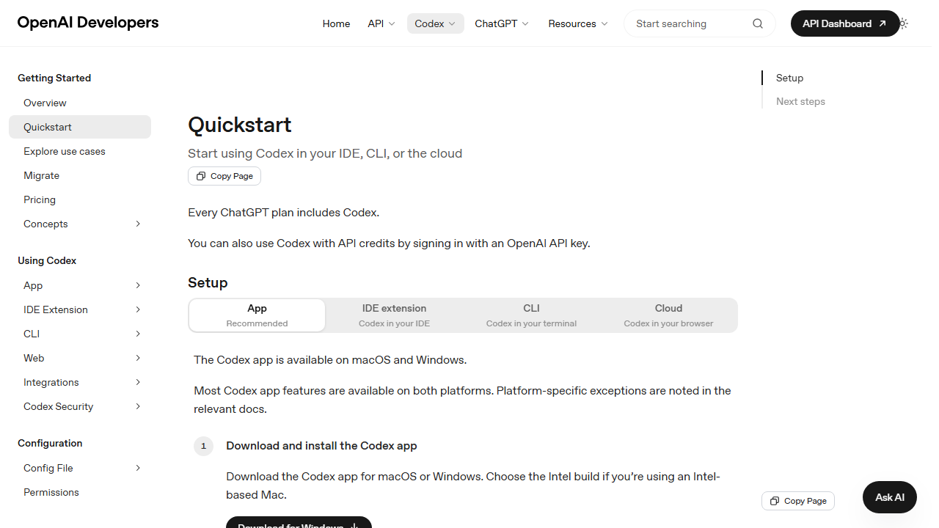Click the Download for Windows button
Viewport: 939px width, 528px height.
tap(299, 522)
